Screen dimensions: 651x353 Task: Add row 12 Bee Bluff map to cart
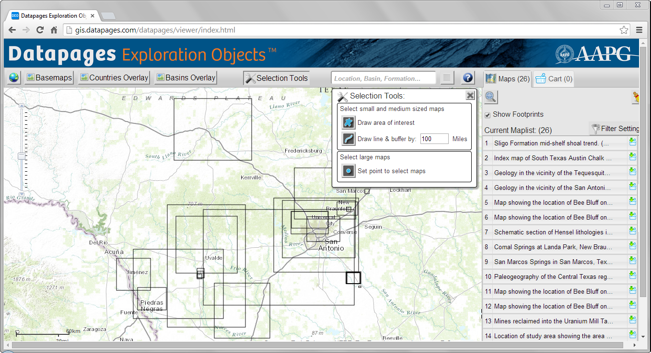tap(632, 306)
